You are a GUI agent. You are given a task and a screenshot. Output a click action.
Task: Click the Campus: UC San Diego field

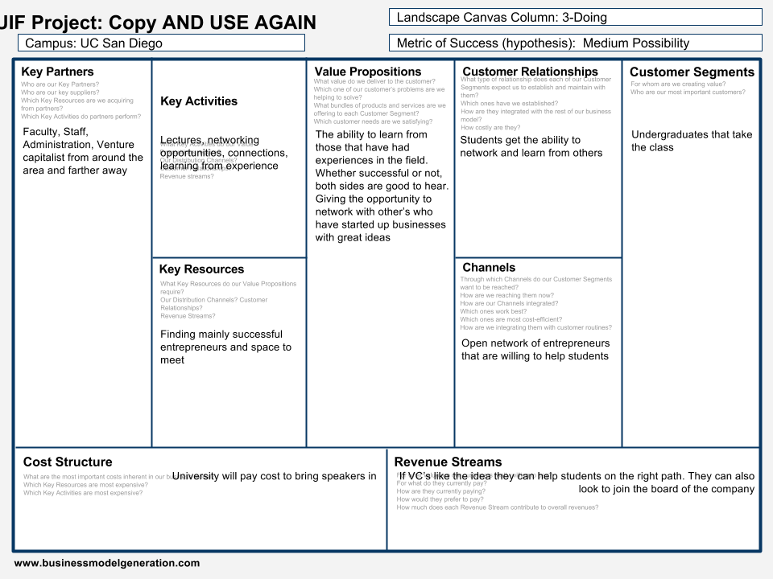tap(161, 43)
